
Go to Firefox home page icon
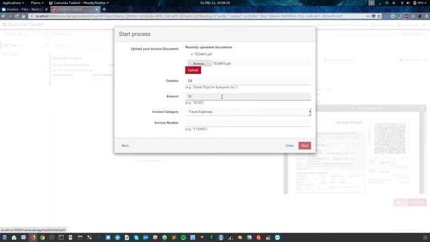click(x=24, y=16)
